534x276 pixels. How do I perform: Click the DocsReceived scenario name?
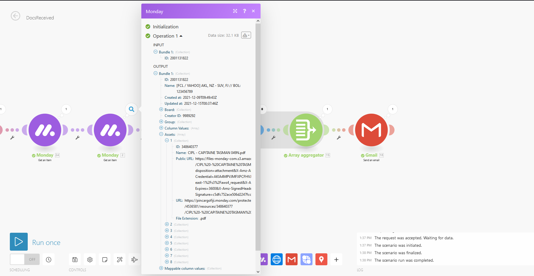[x=40, y=18]
